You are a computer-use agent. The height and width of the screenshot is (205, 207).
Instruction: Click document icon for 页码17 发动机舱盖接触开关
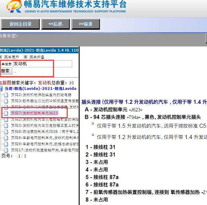pyautogui.click(x=6, y=150)
